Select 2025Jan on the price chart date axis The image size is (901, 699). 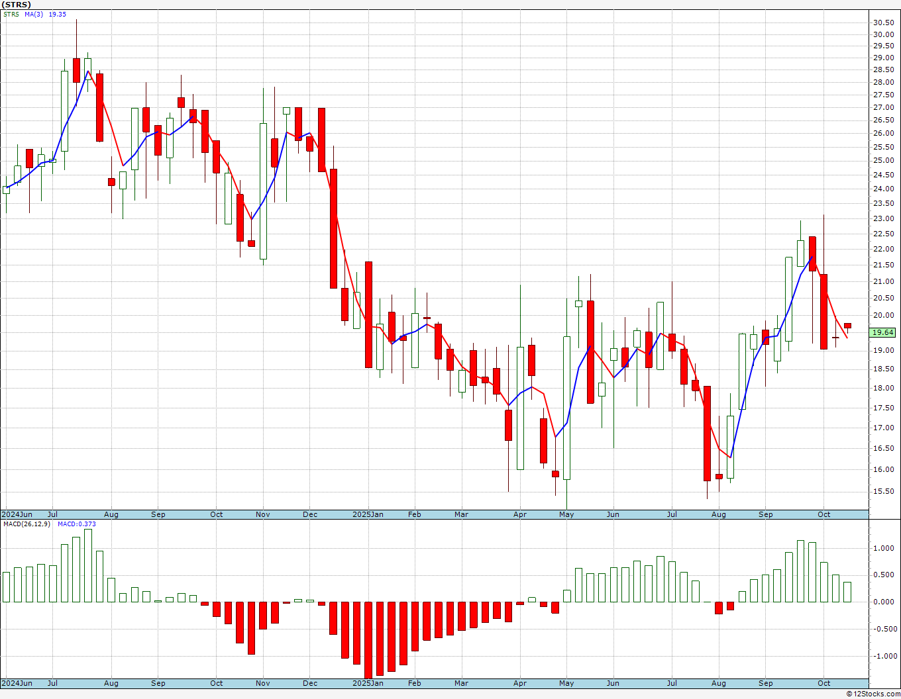click(368, 514)
